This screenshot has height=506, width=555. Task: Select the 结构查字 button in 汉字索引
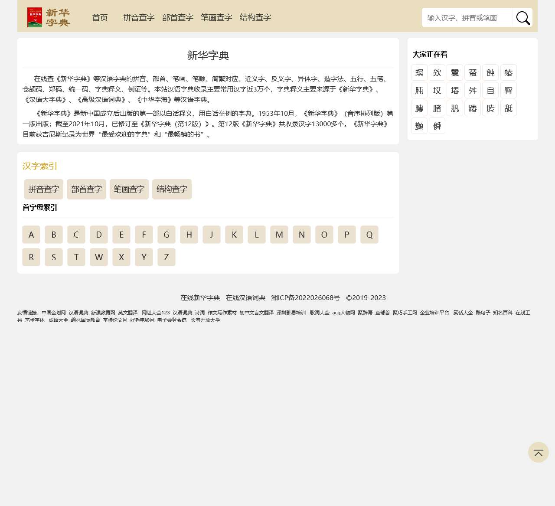click(171, 189)
